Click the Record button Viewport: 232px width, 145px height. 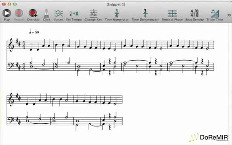(19, 15)
